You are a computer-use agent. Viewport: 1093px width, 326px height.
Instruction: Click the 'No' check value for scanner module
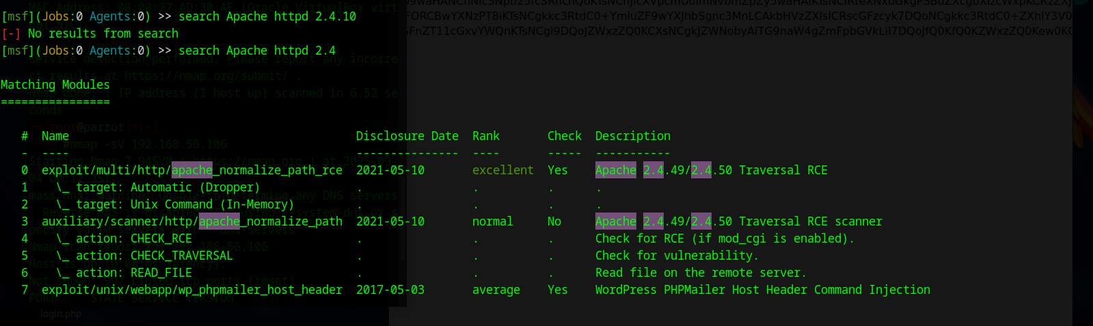pos(554,221)
